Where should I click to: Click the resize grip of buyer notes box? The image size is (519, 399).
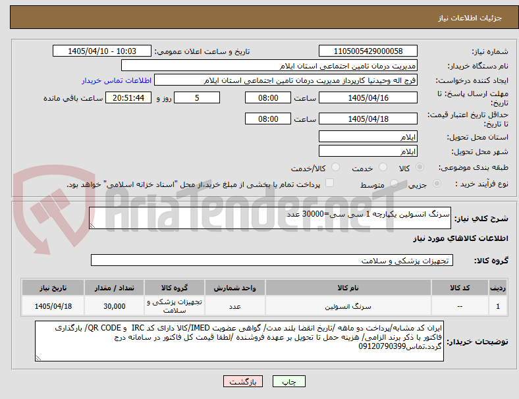(38, 358)
